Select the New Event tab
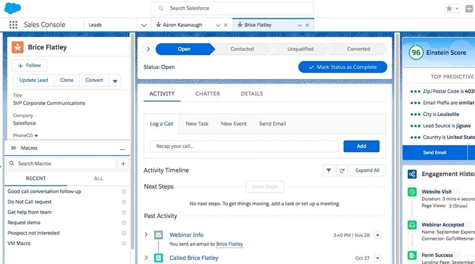This screenshot has width=475, height=264. pos(234,124)
